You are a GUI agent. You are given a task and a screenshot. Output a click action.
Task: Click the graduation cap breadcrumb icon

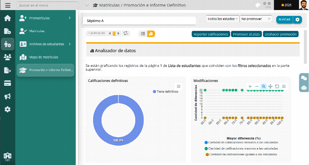point(95,5)
